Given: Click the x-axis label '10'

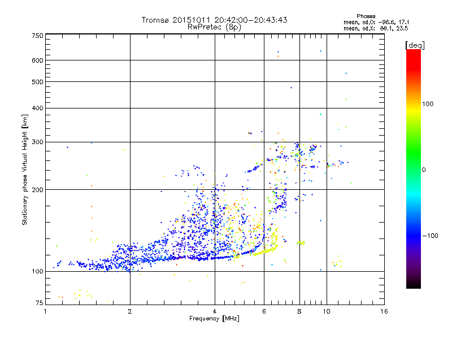Looking at the screenshot, I should point(327,311).
